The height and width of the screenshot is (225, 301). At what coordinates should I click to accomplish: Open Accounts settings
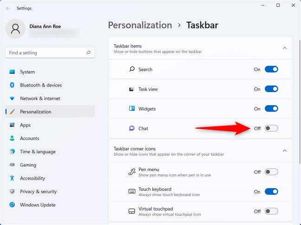[50, 138]
